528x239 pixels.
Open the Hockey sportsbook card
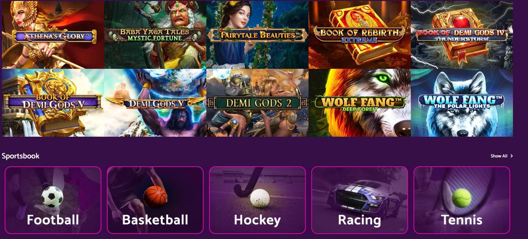point(257,200)
